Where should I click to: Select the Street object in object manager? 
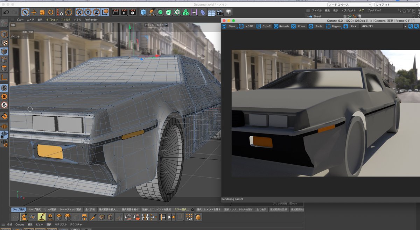pyautogui.click(x=317, y=16)
